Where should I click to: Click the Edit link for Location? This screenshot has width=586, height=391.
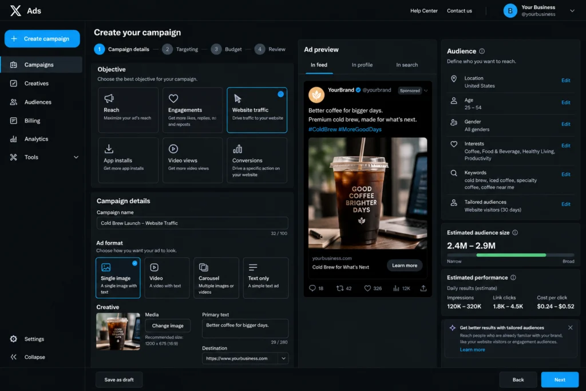coord(565,80)
